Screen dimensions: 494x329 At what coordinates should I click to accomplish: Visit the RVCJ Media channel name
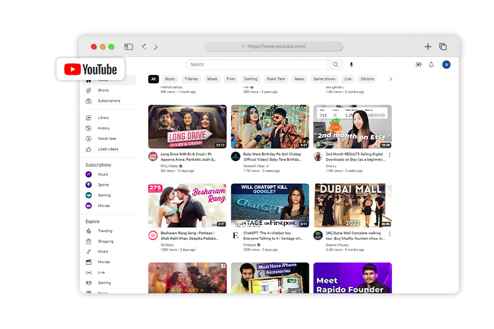169,166
